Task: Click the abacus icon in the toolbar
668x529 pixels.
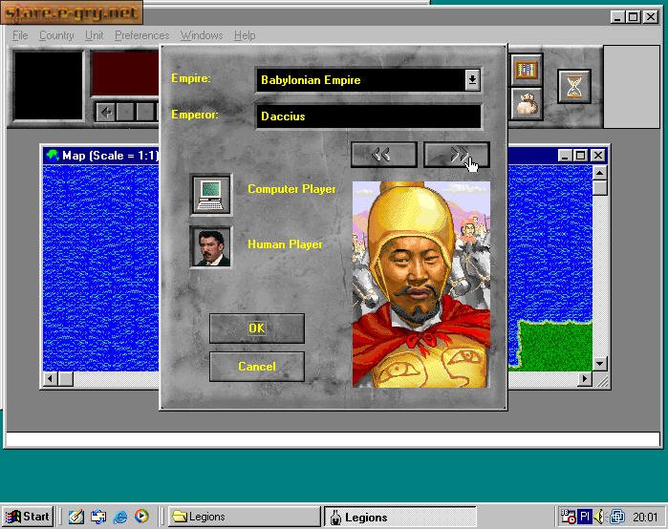Action: [527, 70]
